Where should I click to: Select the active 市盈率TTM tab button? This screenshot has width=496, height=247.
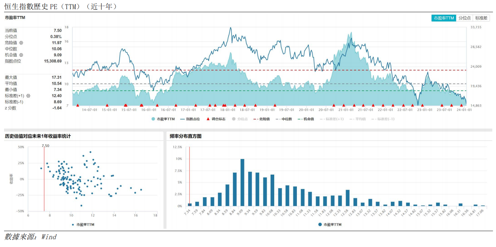pyautogui.click(x=444, y=18)
